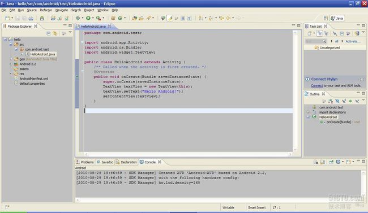Select default.properties file in Package Explorer
368x213 pixels.
coord(32,84)
